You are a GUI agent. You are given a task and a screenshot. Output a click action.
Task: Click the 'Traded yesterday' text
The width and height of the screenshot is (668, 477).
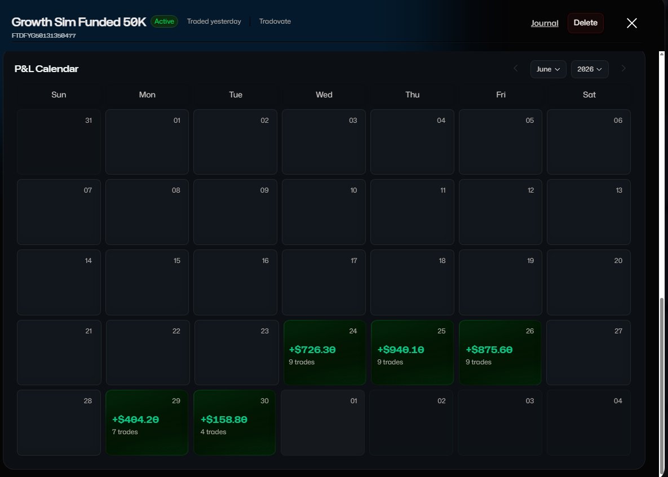(x=214, y=21)
